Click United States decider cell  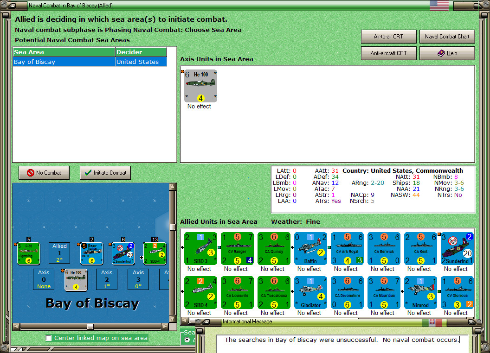pyautogui.click(x=141, y=62)
